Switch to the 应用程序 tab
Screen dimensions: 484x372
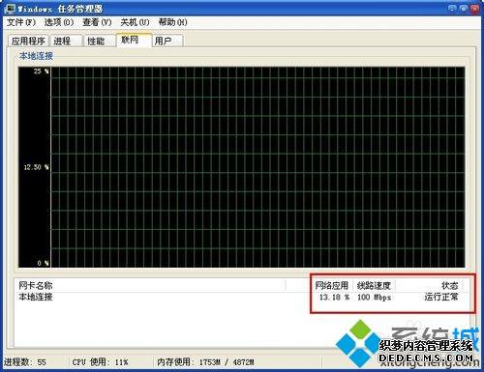(x=28, y=41)
